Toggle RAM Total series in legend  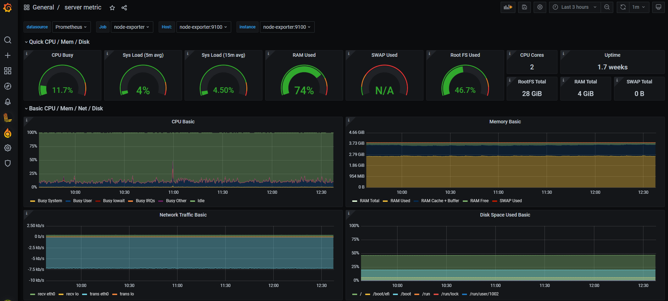pos(369,201)
